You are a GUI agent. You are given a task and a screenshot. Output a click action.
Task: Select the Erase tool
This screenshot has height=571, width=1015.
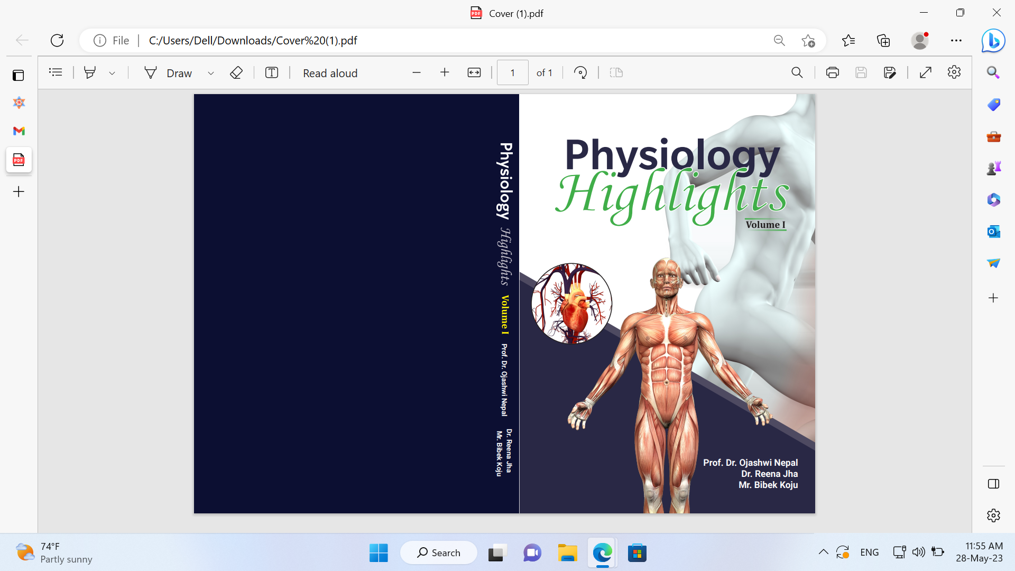click(x=236, y=72)
